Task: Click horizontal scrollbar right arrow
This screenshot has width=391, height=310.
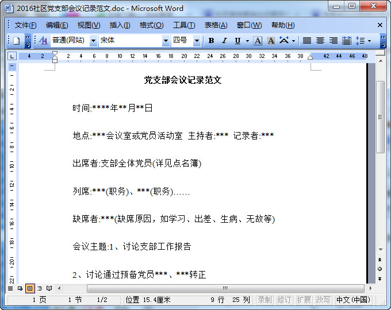Action: [370, 288]
